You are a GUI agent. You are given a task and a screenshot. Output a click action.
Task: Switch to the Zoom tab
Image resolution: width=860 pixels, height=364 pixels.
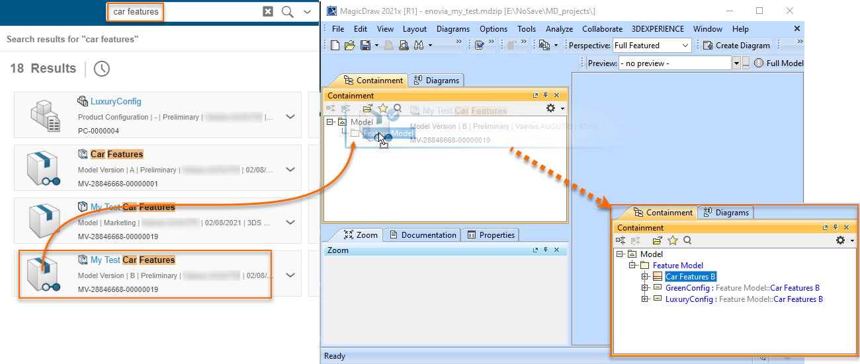pos(361,235)
